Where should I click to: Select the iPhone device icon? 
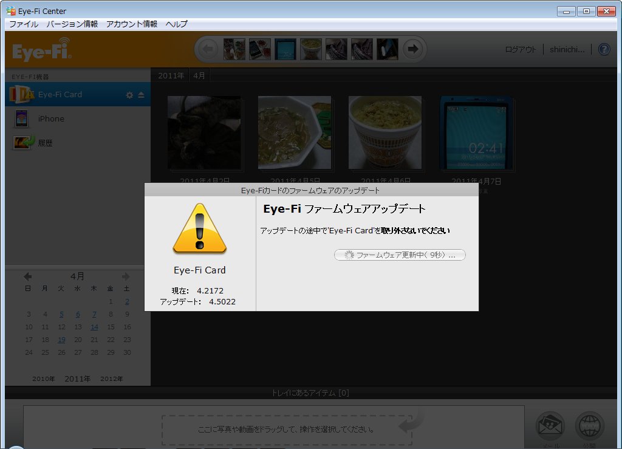point(21,118)
